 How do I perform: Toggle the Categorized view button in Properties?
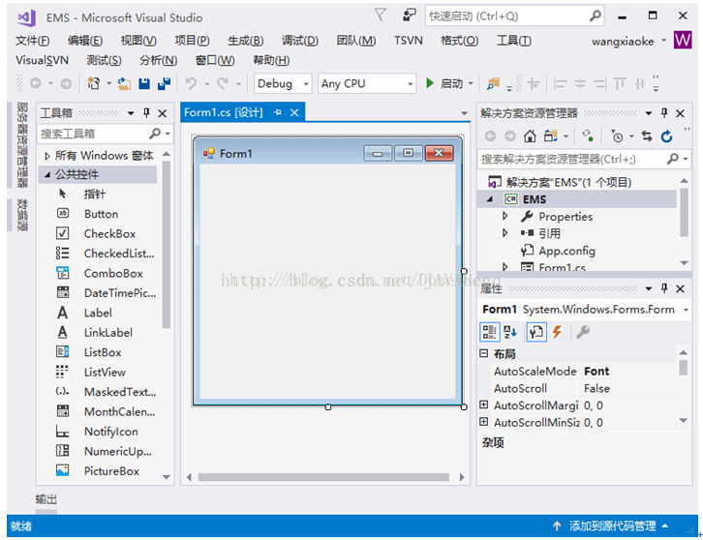[489, 332]
